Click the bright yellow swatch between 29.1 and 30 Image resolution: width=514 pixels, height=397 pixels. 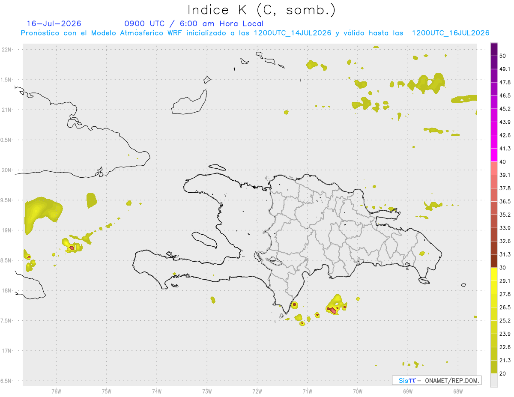[494, 274]
